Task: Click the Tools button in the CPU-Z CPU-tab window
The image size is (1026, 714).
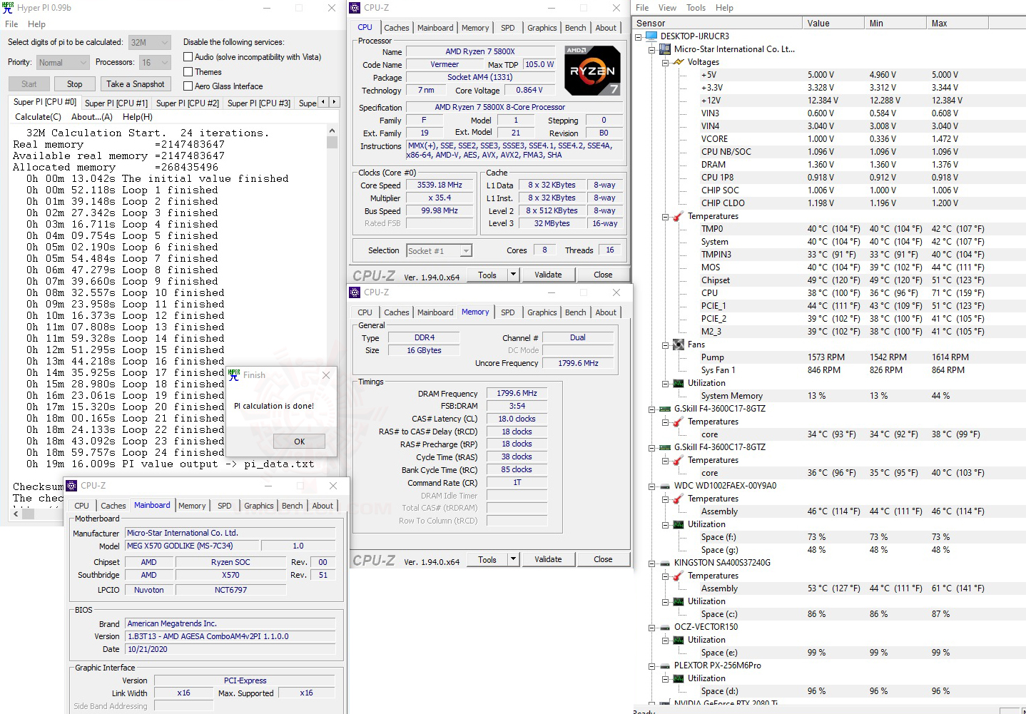Action: tap(487, 275)
